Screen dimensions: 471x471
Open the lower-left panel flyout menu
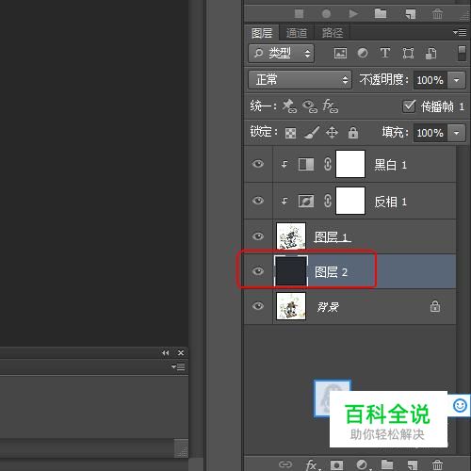[x=178, y=366]
